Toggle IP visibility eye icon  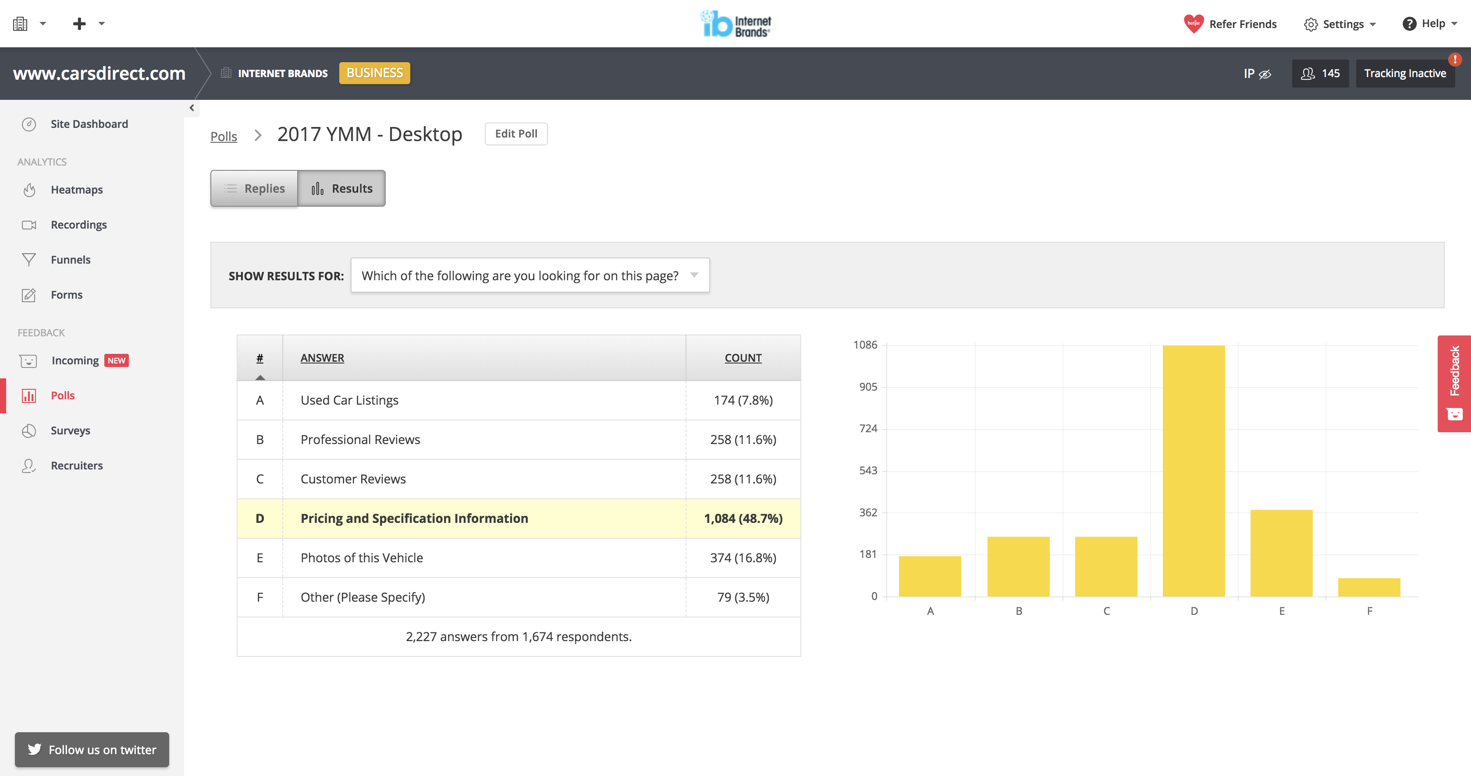tap(1264, 74)
